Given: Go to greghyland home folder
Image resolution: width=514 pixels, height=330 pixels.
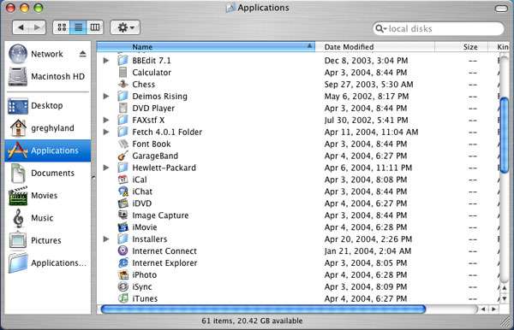Looking at the screenshot, I should pyautogui.click(x=47, y=128).
